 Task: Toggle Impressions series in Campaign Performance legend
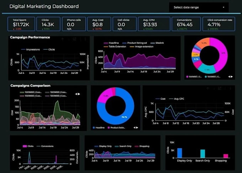31,49
